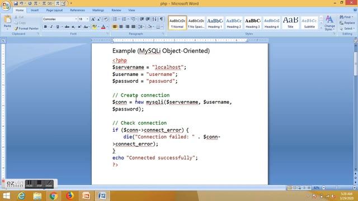Align text right
The image size is (358, 201).
pyautogui.click(x=127, y=27)
